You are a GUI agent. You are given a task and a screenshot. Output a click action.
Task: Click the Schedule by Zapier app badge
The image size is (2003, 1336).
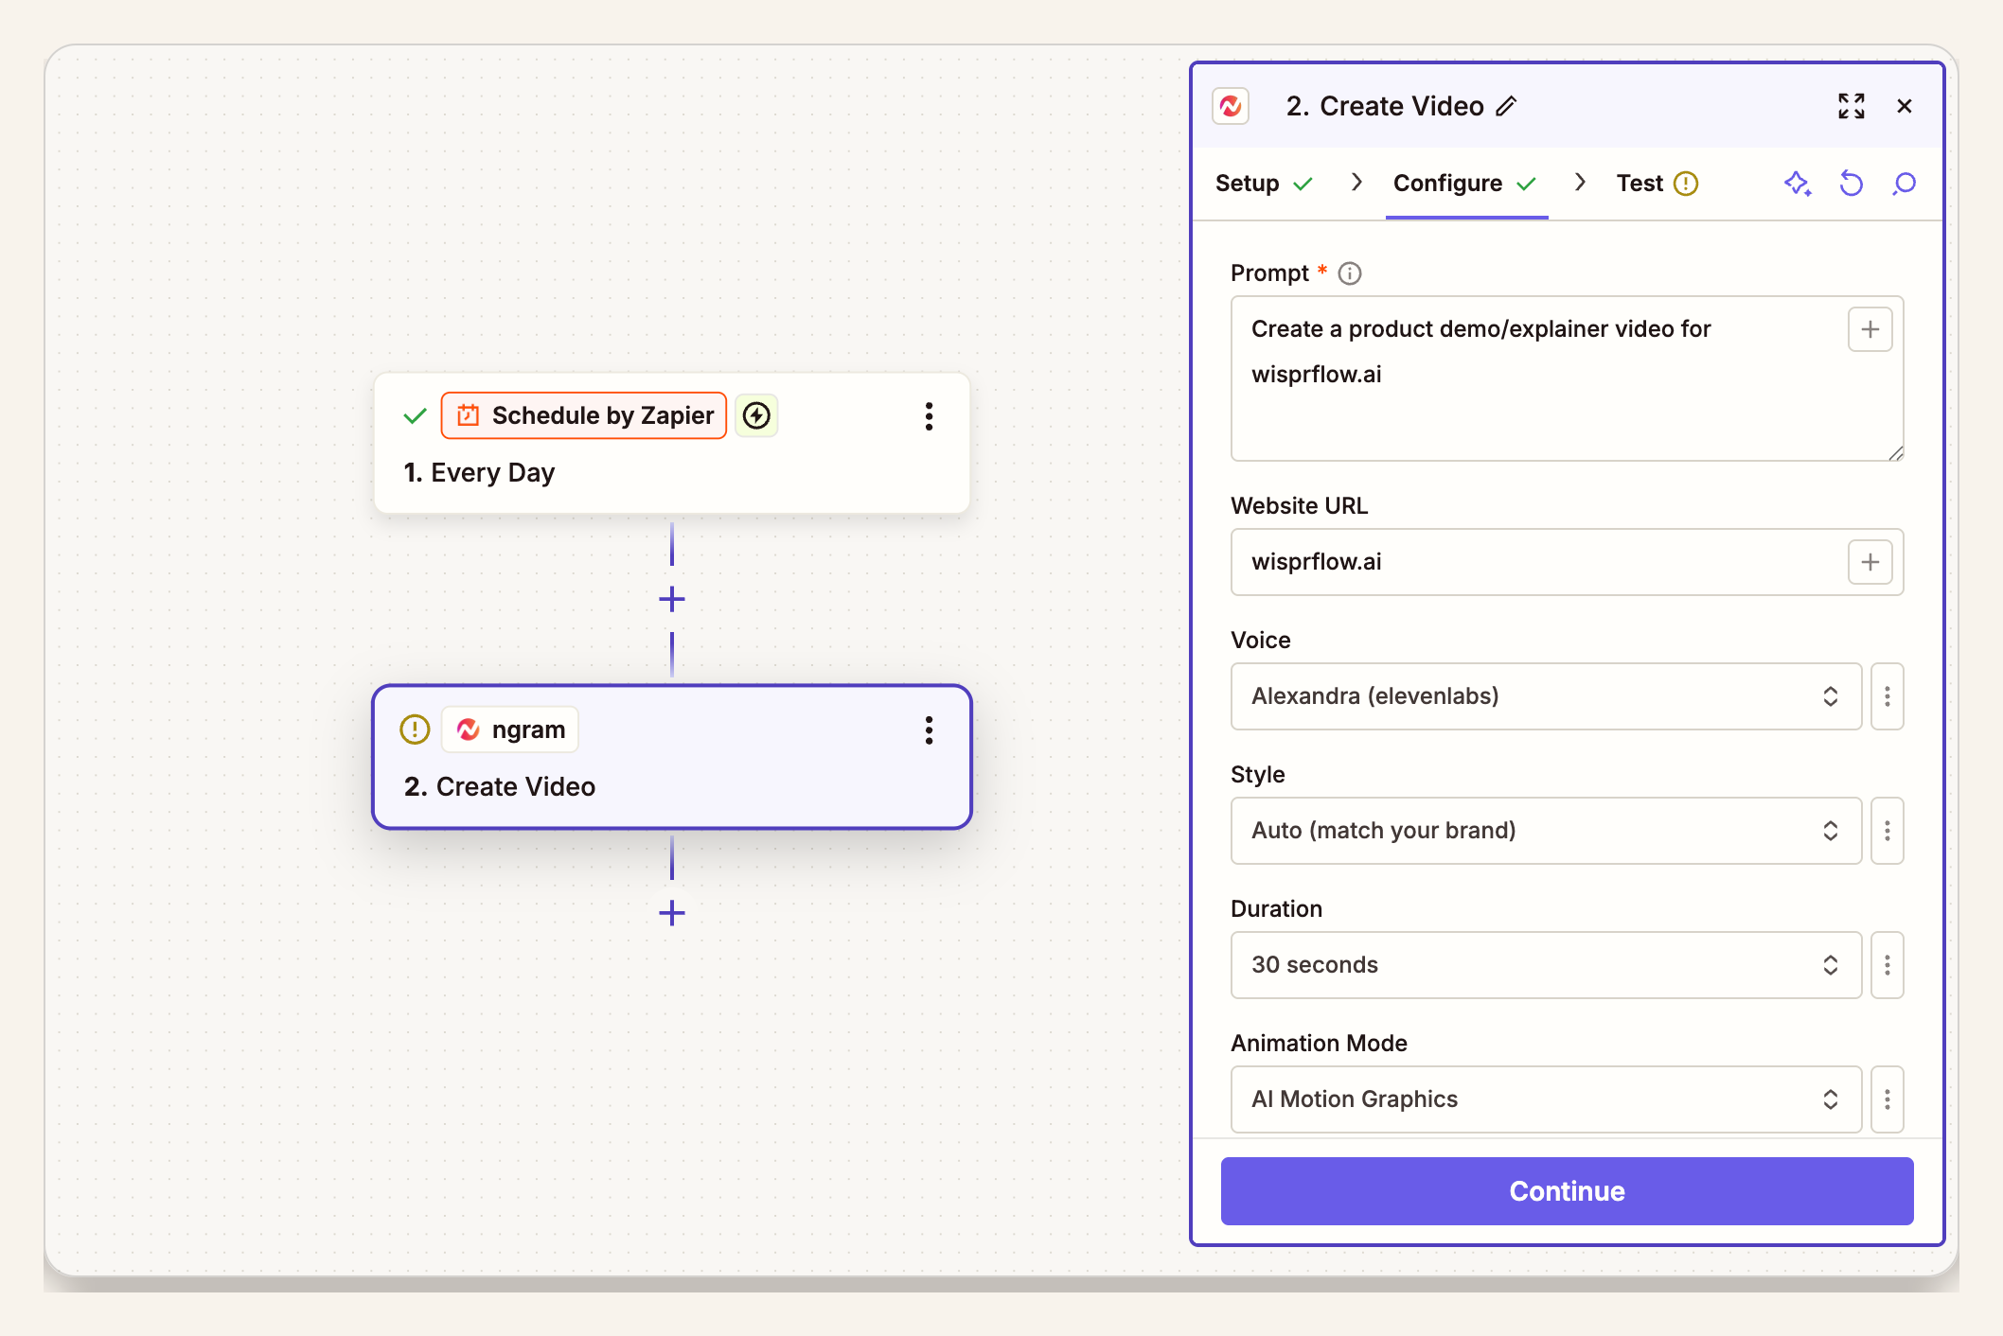(584, 415)
